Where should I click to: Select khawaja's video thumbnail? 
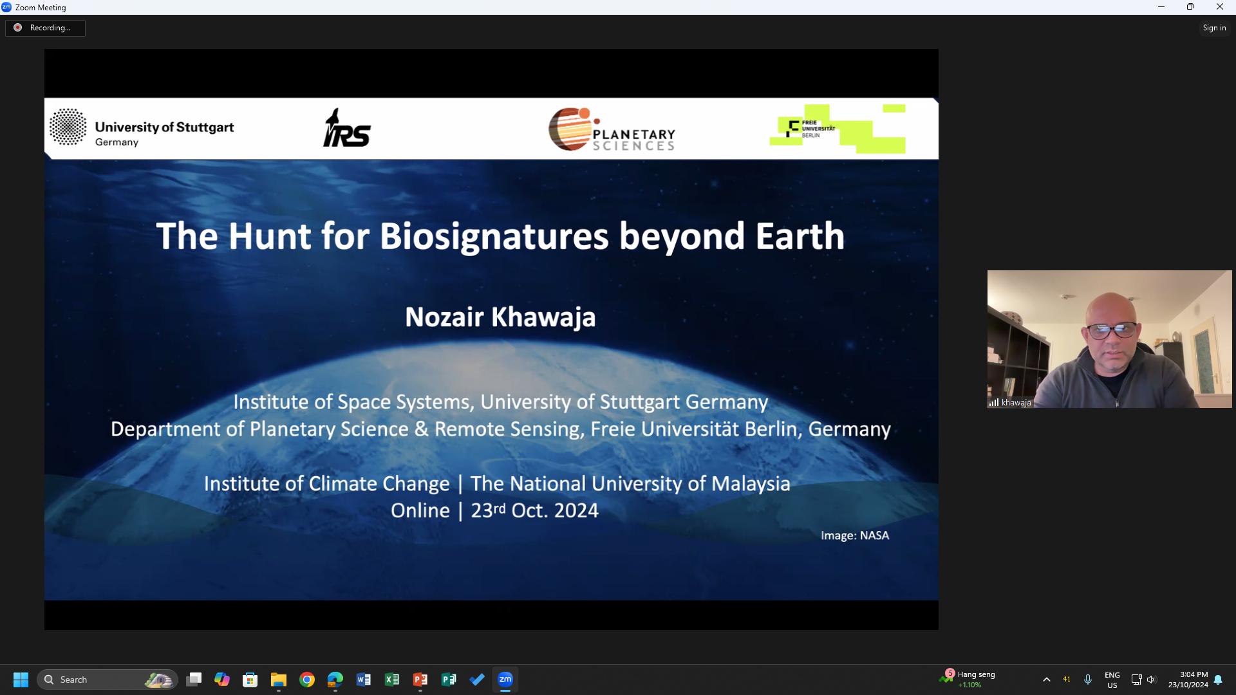click(x=1109, y=338)
